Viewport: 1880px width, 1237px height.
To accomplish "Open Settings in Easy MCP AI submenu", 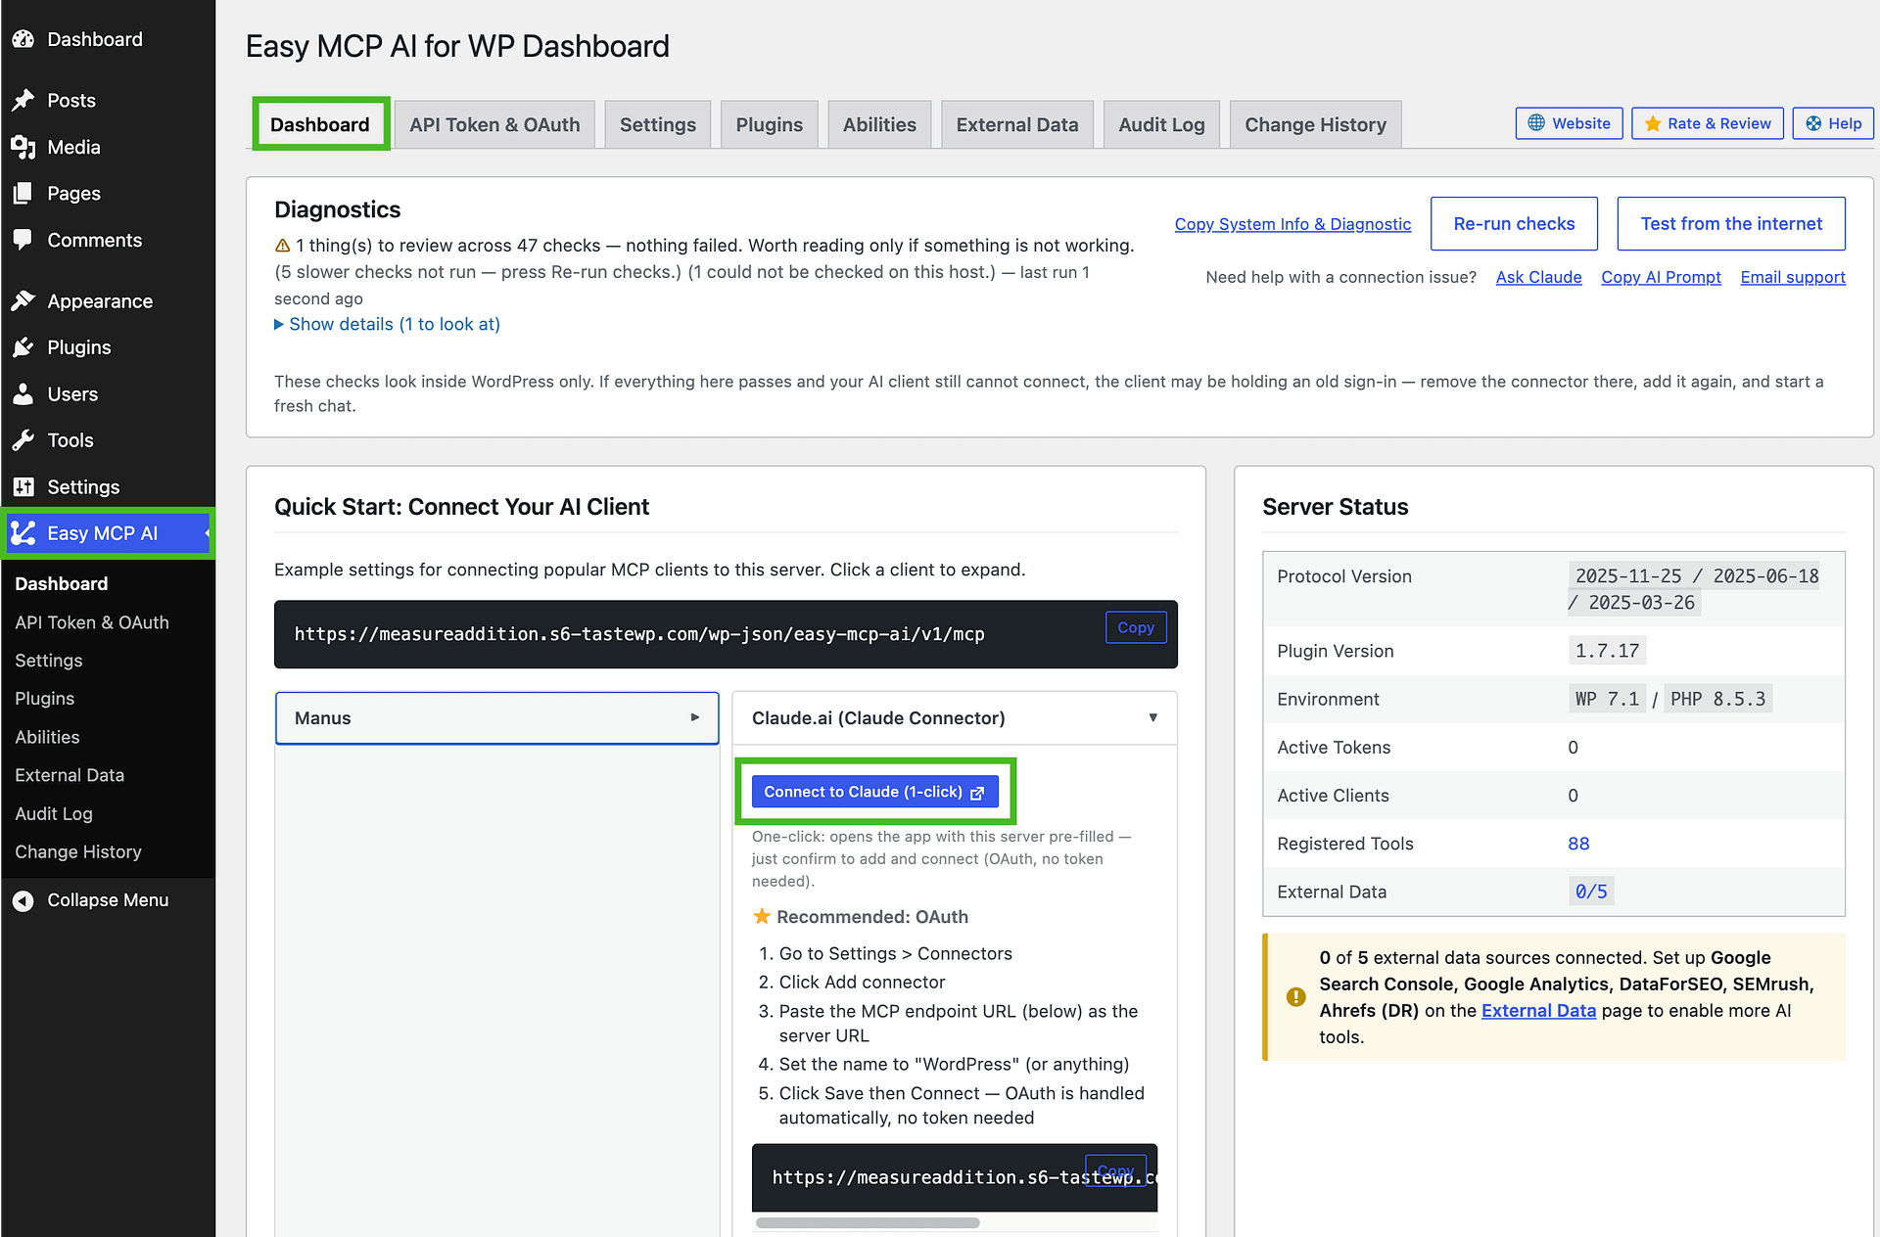I will (49, 661).
